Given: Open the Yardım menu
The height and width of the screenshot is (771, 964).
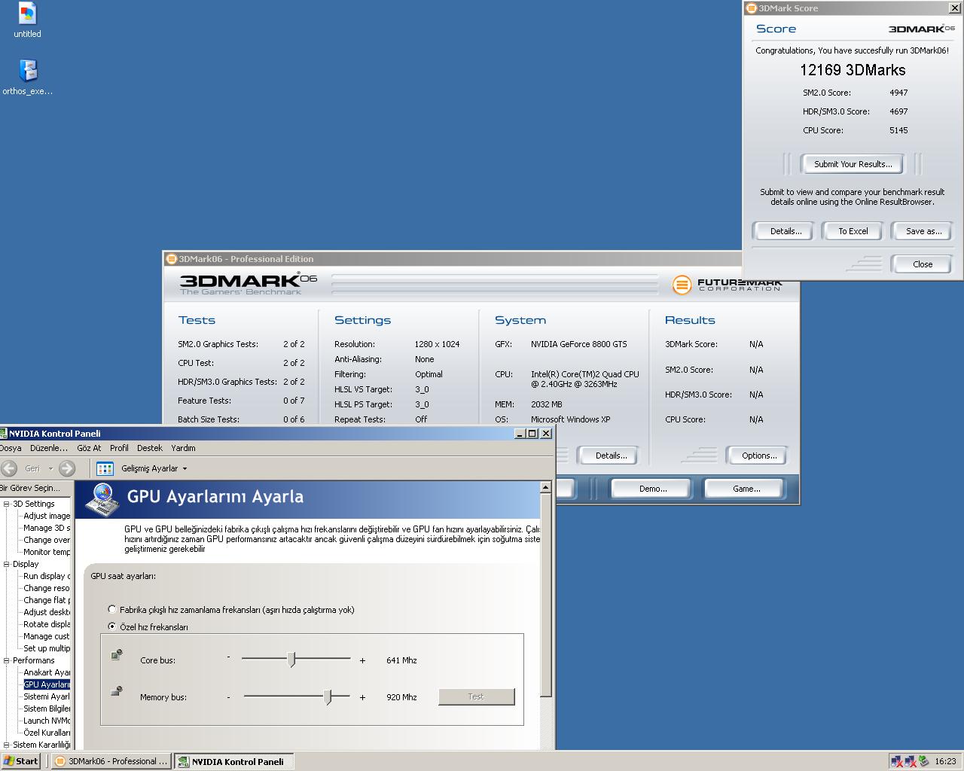Looking at the screenshot, I should point(183,448).
